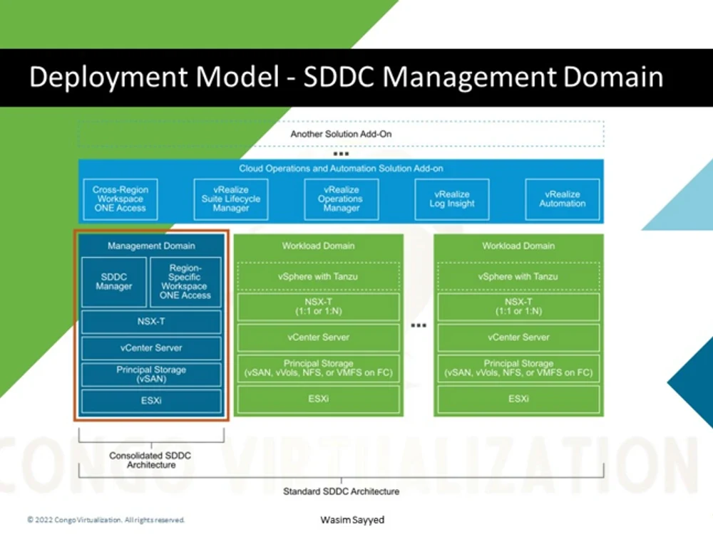Click the ellipsis between the workload domains
This screenshot has width=713, height=534.
tap(419, 325)
